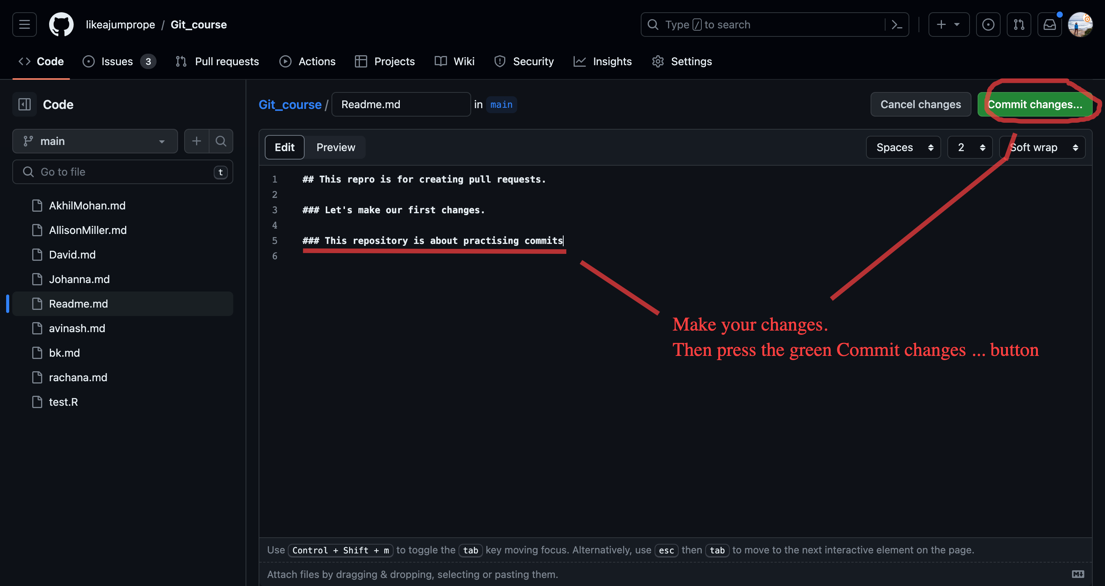Click the Wiki book icon
This screenshot has height=586, width=1105.
coord(439,61)
